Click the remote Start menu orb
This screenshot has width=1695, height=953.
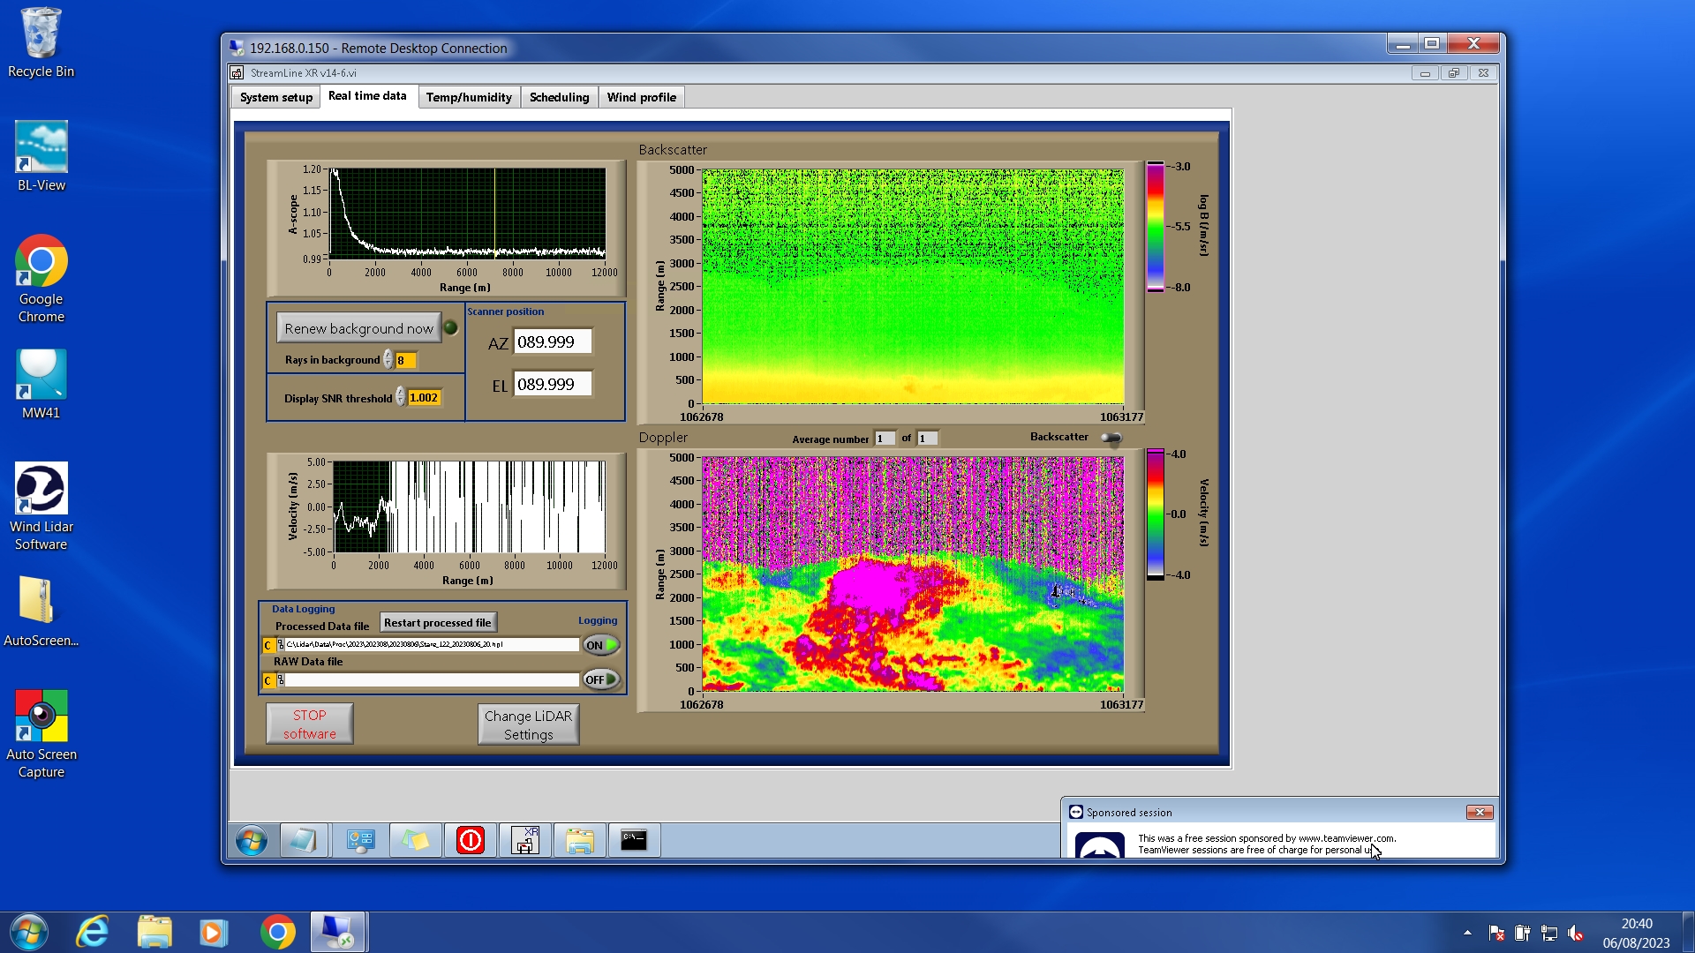(252, 840)
